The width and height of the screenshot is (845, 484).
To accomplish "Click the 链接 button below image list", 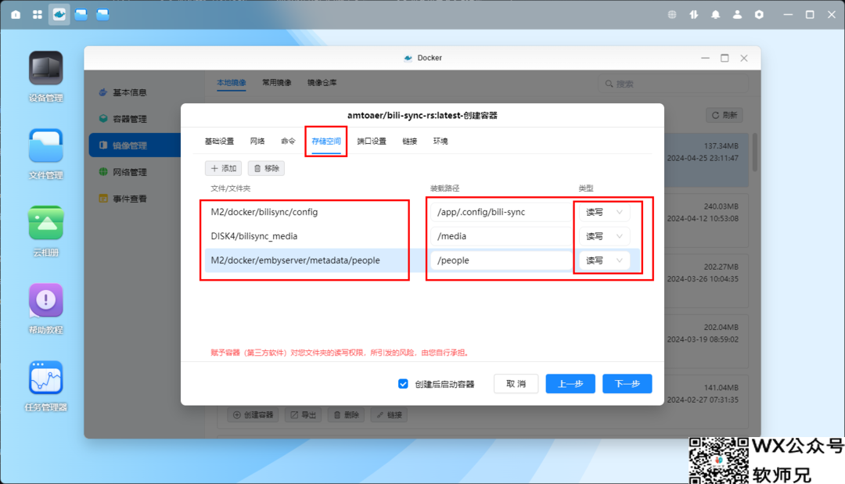I will point(389,415).
